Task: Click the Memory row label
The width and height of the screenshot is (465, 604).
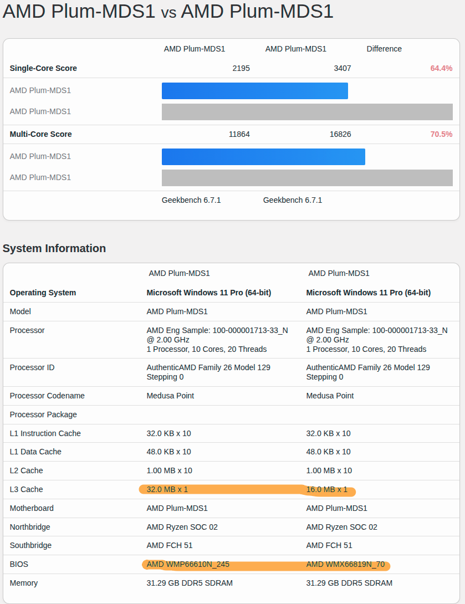Action: coord(23,583)
